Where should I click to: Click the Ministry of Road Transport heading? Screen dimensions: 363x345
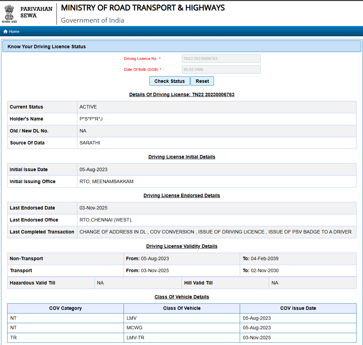point(143,8)
